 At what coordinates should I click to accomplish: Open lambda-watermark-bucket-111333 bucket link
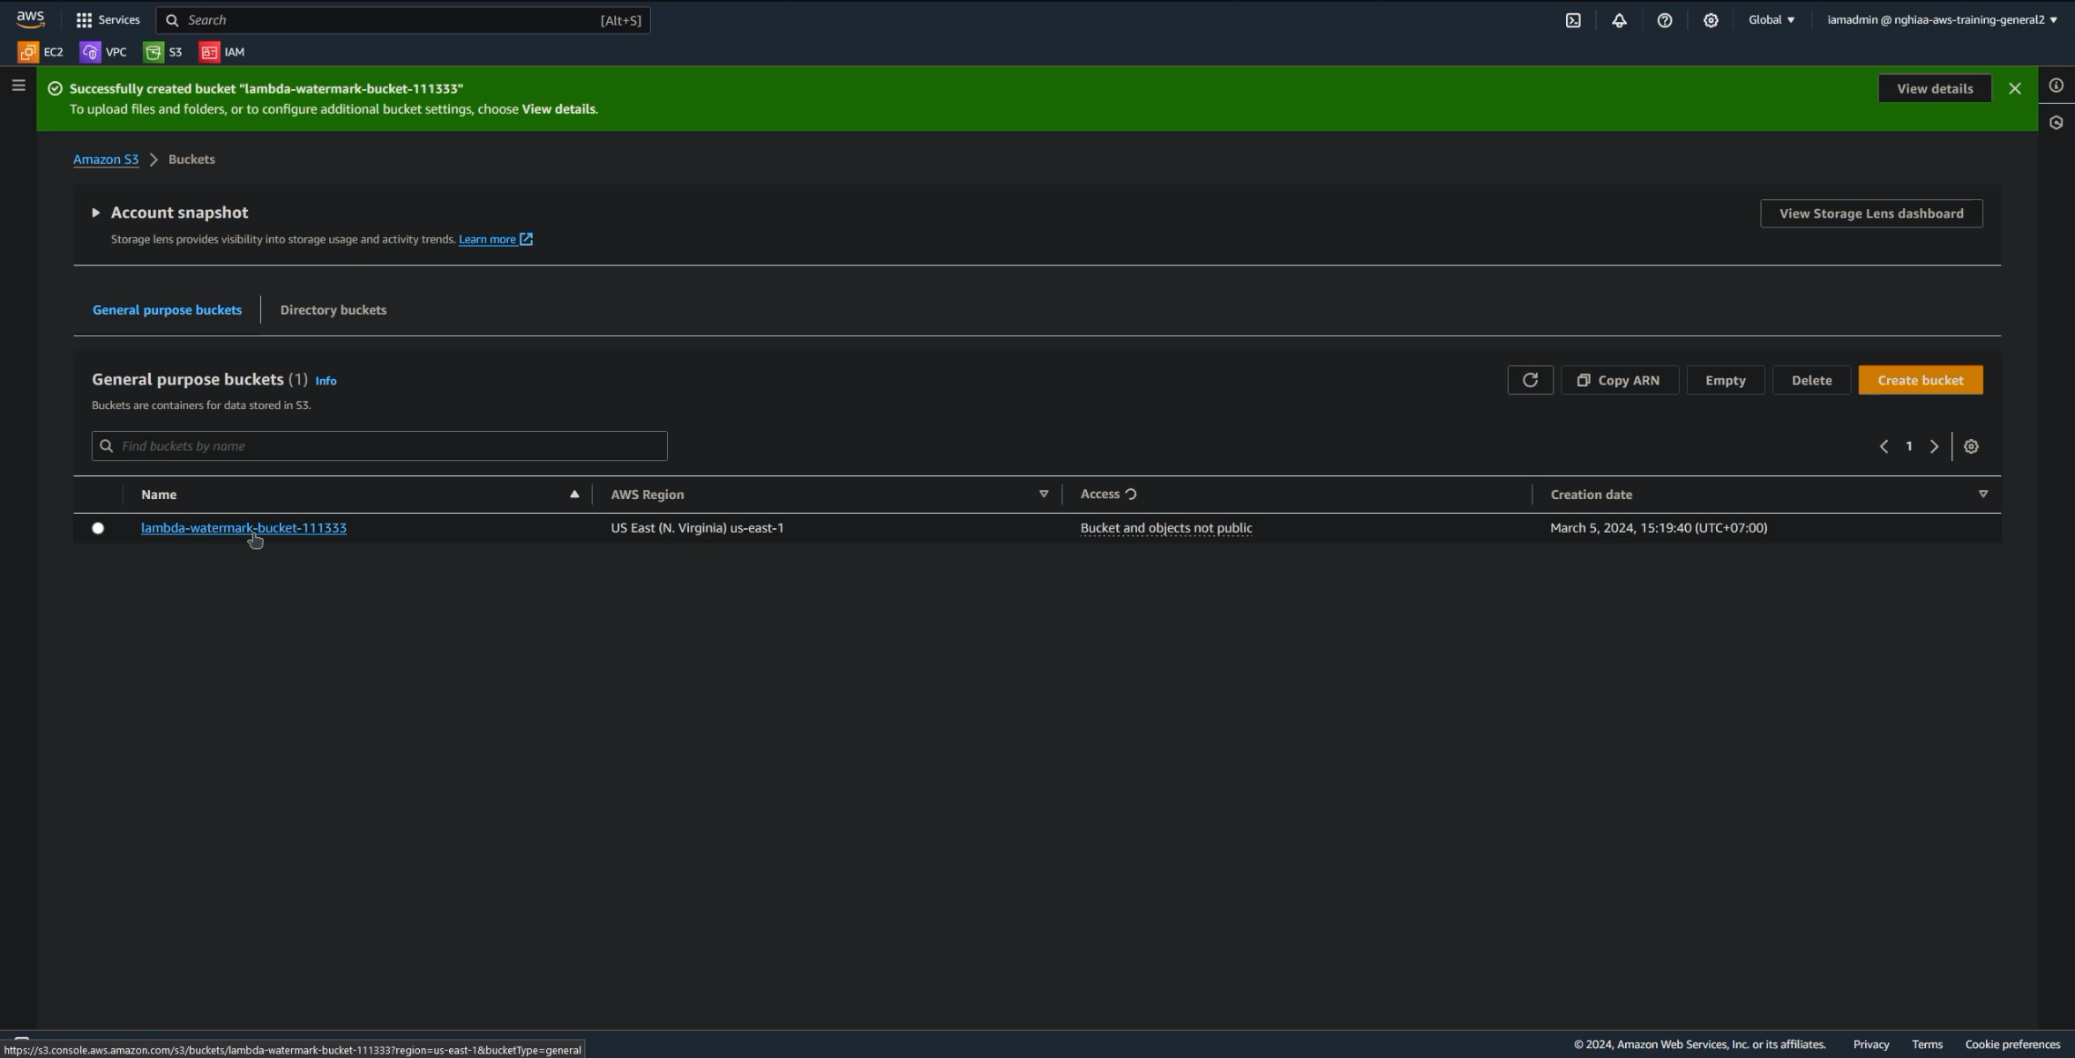click(x=243, y=528)
